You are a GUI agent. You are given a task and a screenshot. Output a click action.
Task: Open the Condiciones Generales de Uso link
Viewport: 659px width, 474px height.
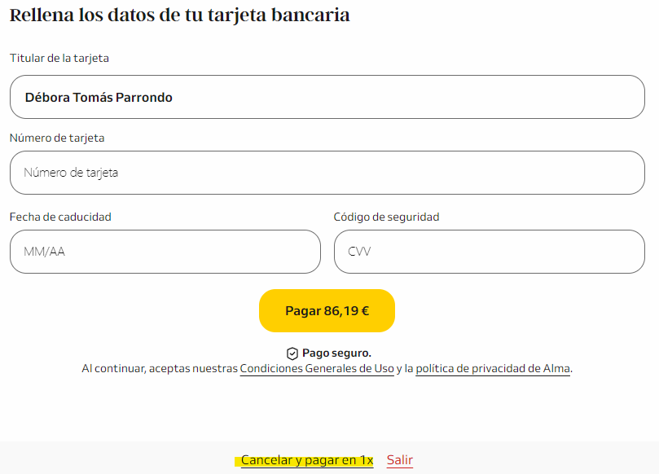point(317,368)
